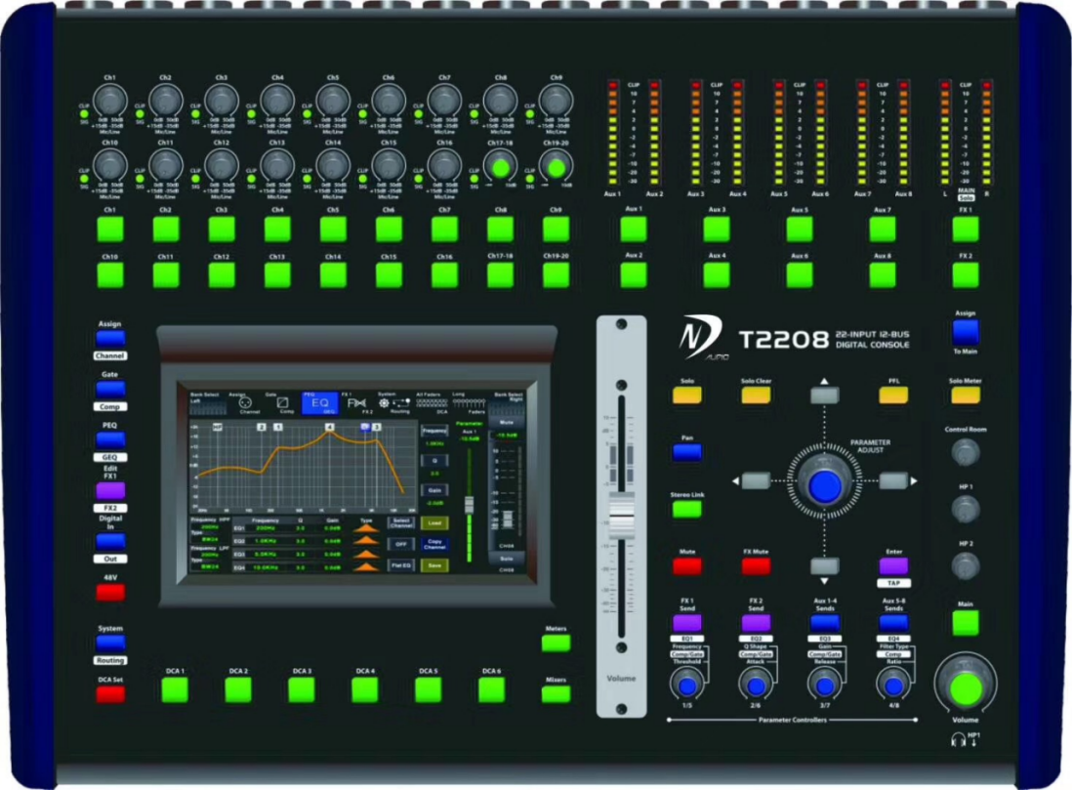Tap the System gear icon on touchscreen
The image size is (1073, 790).
coord(384,403)
